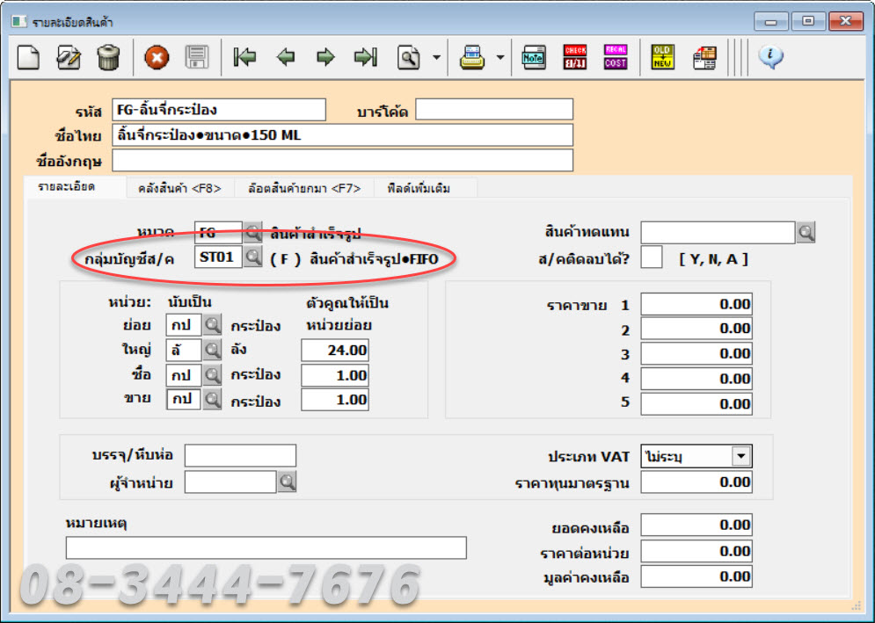The height and width of the screenshot is (623, 875).
Task: Open the ประเภท VAT dropdown
Action: click(741, 456)
